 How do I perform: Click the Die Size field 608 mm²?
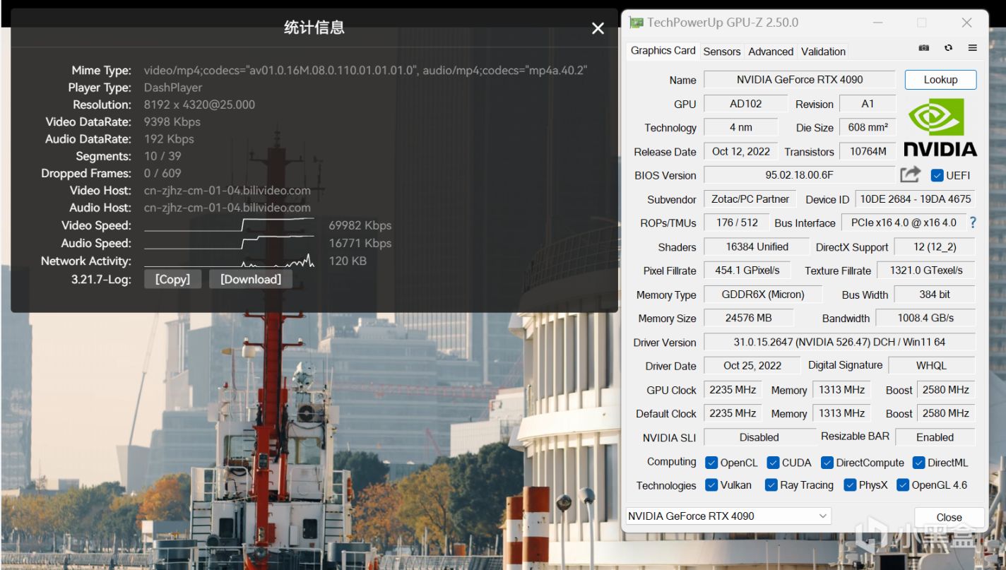(x=868, y=128)
